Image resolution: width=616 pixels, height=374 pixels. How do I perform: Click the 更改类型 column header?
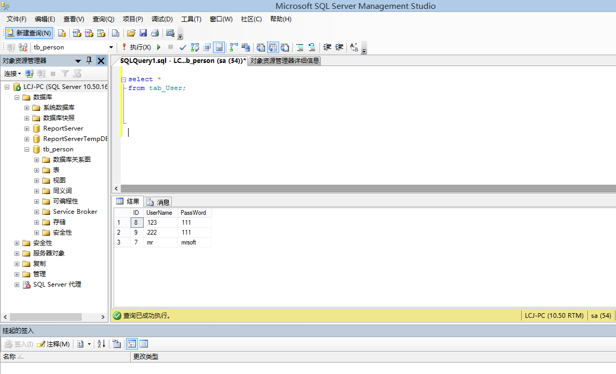(x=146, y=356)
